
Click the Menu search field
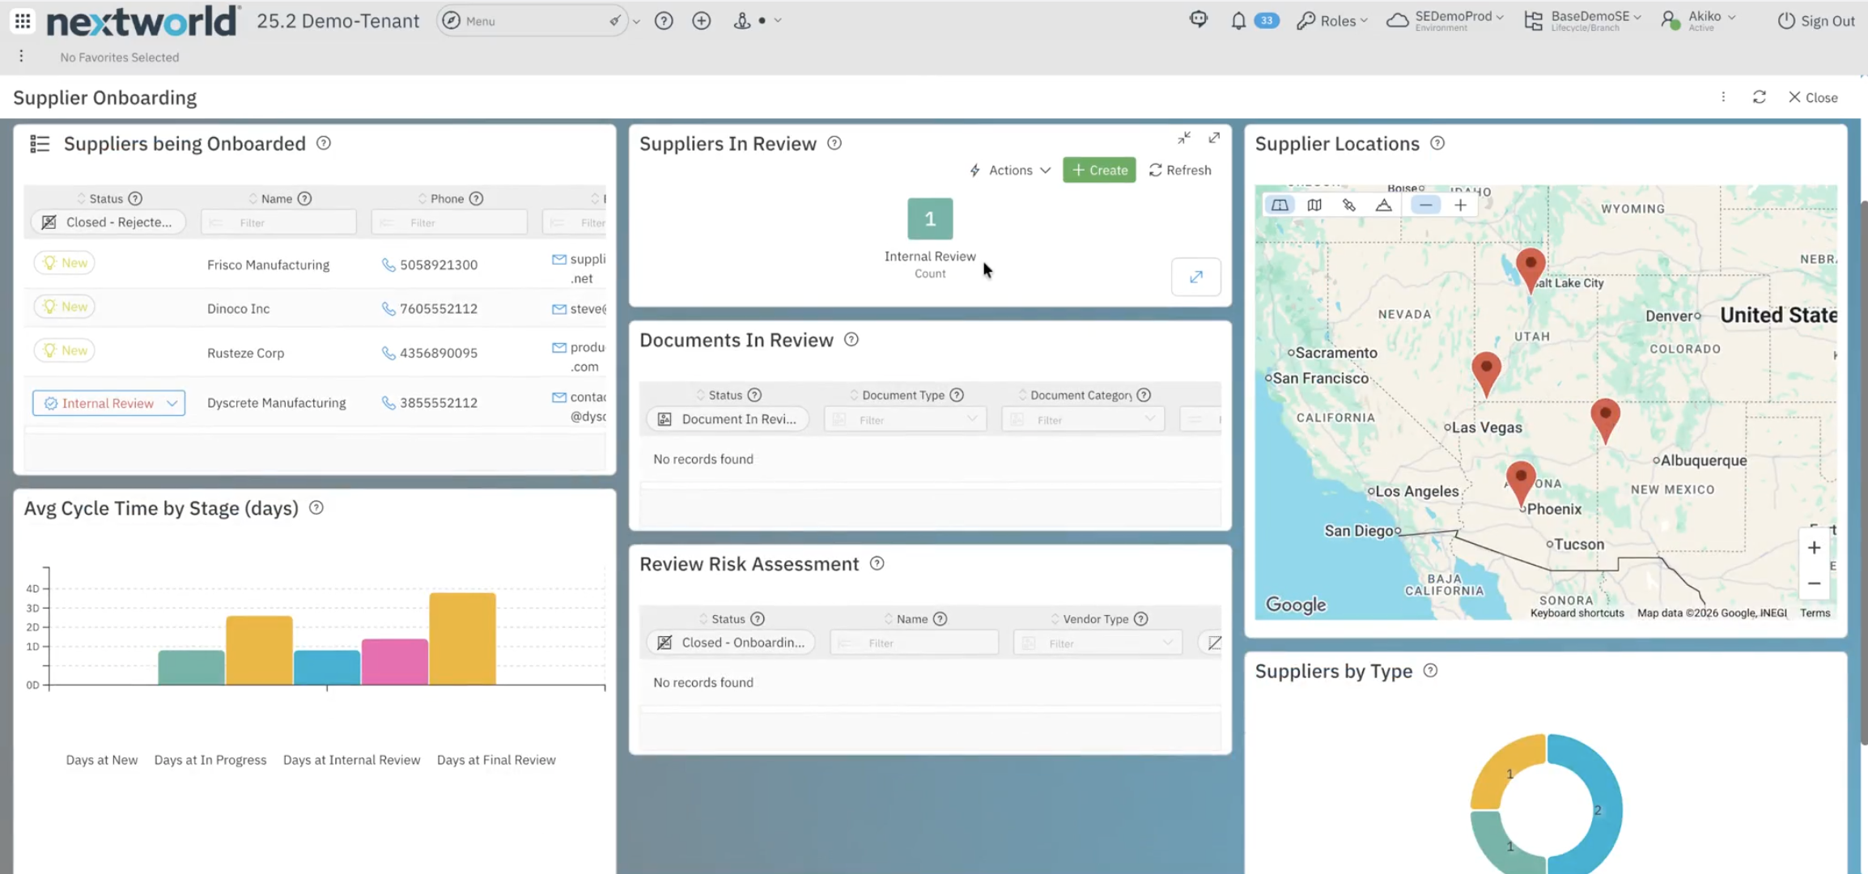532,21
